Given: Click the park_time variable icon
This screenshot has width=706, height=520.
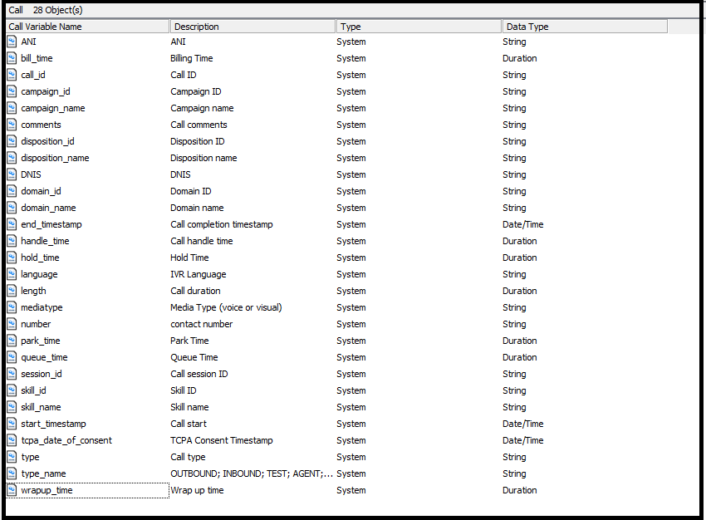Looking at the screenshot, I should click(12, 341).
